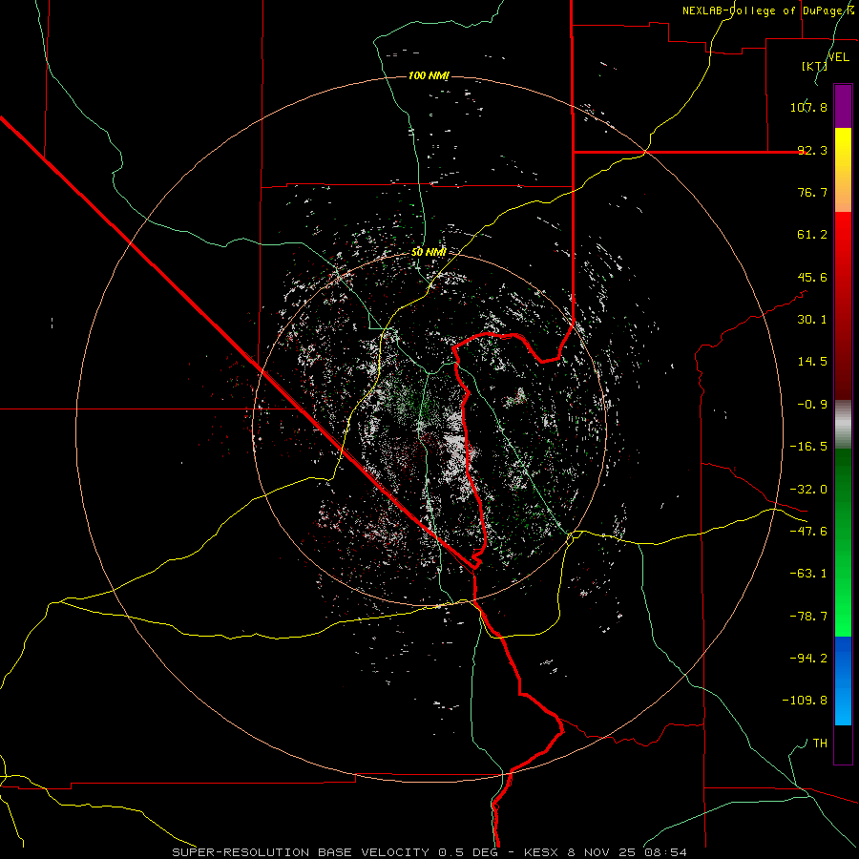Select the 30.1 velocity scale value
This screenshot has height=859, width=859.
[812, 320]
